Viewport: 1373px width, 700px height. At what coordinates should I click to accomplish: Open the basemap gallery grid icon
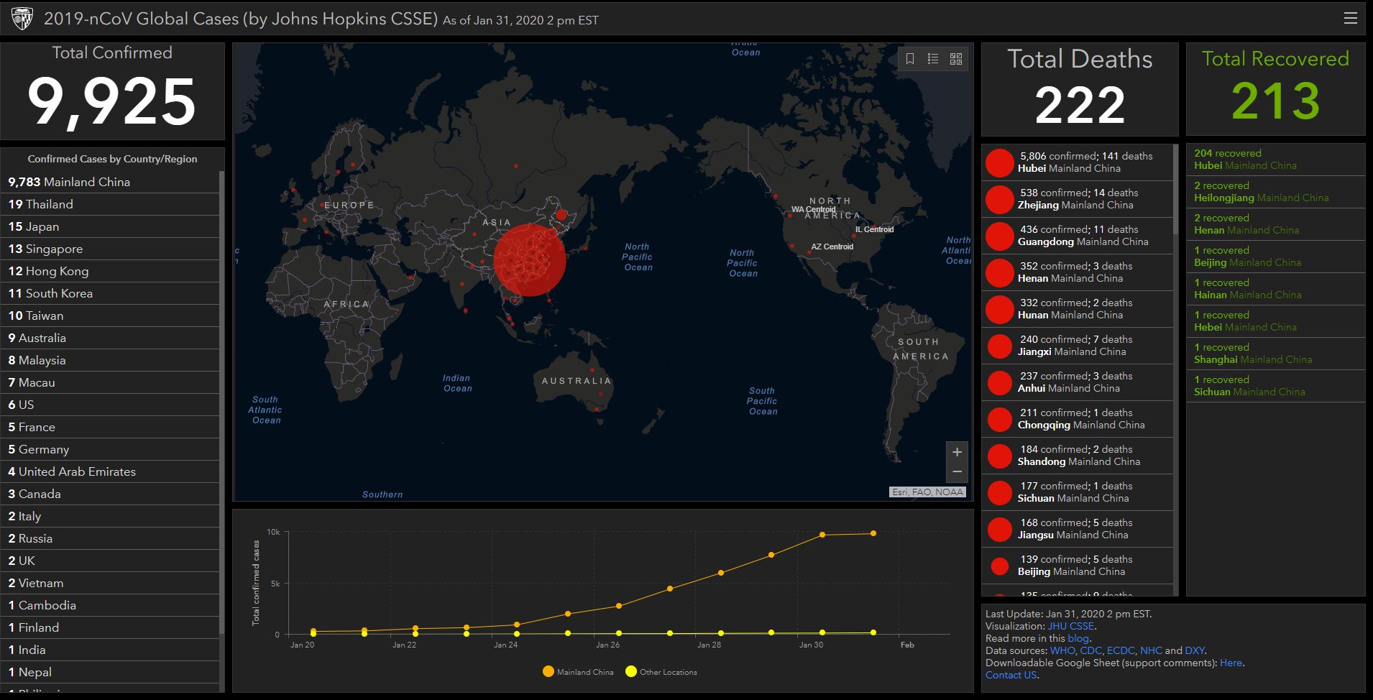click(x=956, y=59)
